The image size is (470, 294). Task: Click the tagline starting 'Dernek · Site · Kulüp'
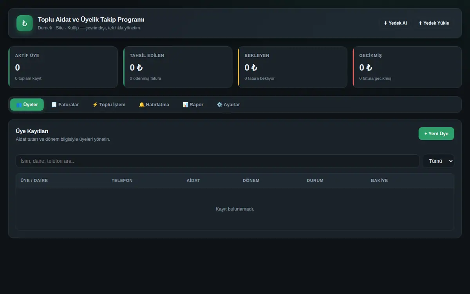[89, 28]
